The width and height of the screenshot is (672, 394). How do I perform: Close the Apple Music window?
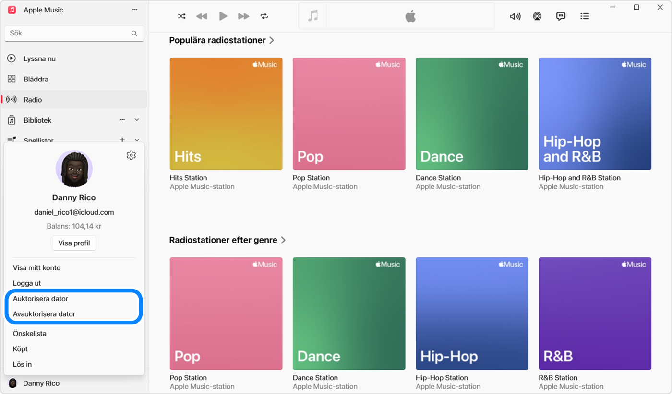[660, 7]
